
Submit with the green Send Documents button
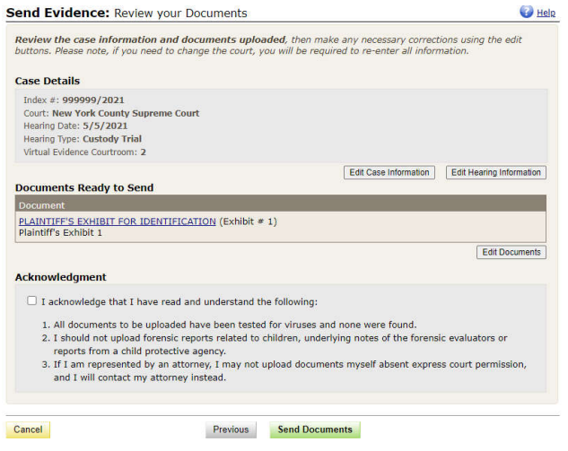click(x=314, y=429)
